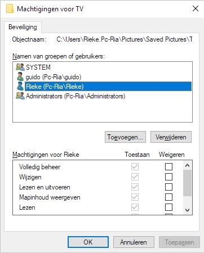The height and width of the screenshot is (253, 204).
Task: Click the folder icon in title bar
Action: tap(10, 9)
